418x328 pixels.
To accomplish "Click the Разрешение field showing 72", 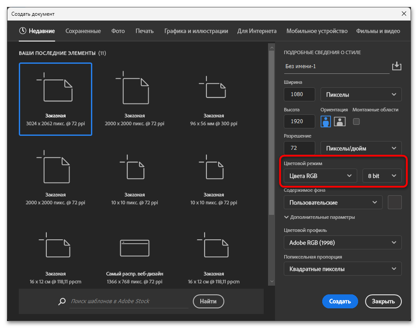I will pyautogui.click(x=300, y=148).
